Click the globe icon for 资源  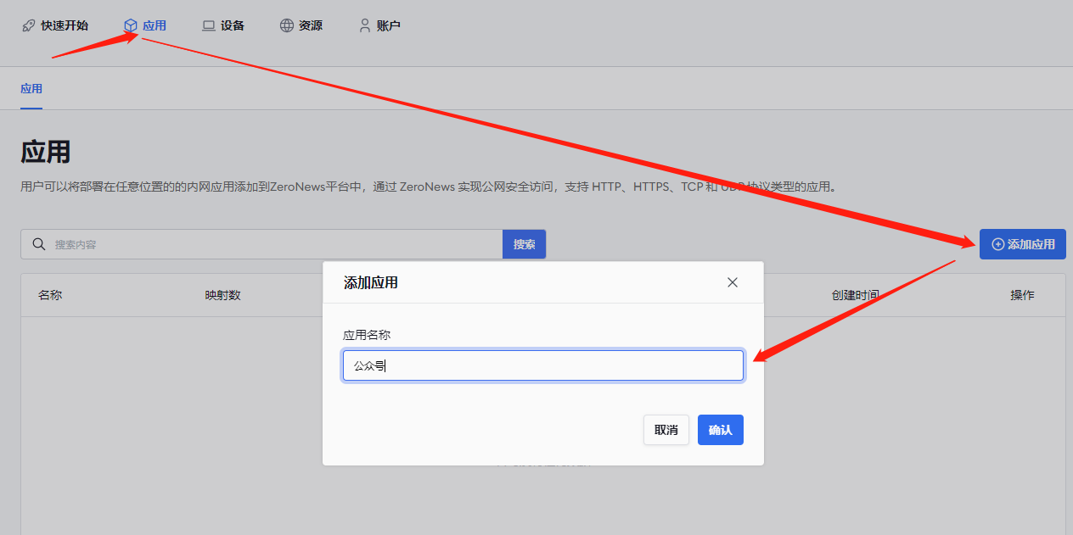287,25
